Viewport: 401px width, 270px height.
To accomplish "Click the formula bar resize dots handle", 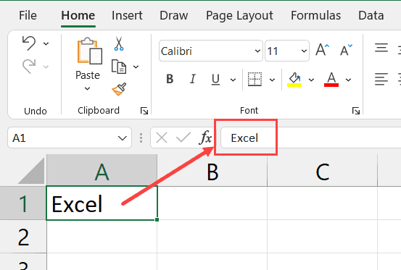I will coord(141,138).
